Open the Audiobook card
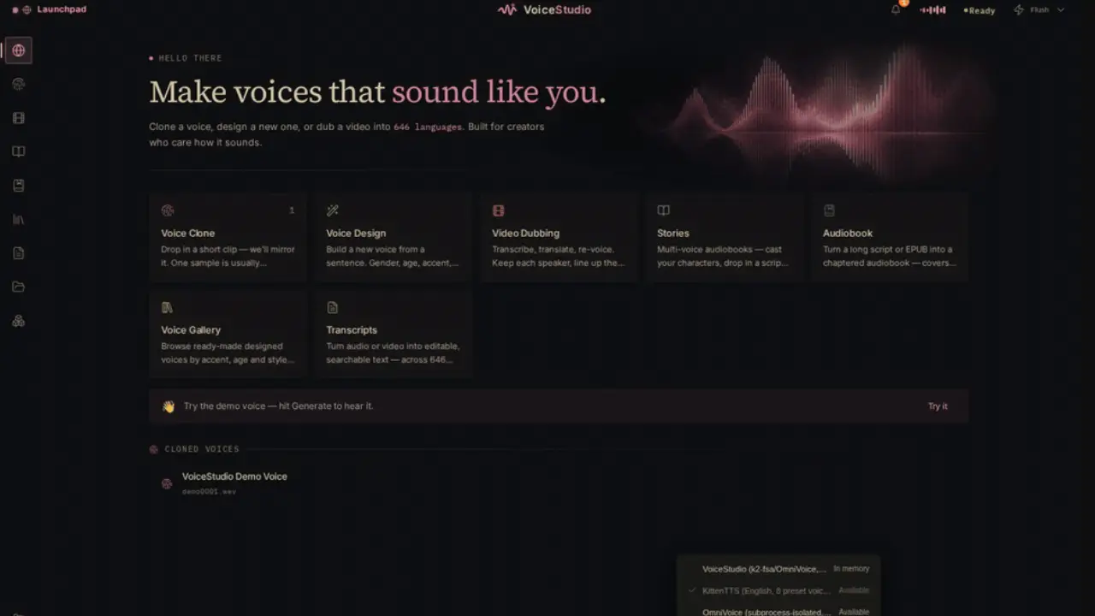The width and height of the screenshot is (1095, 616). (890, 236)
